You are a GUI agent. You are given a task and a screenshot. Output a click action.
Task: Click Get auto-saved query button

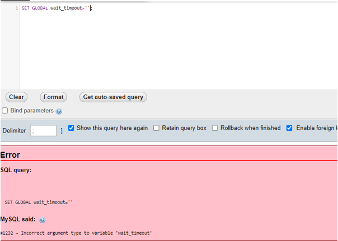tap(113, 97)
